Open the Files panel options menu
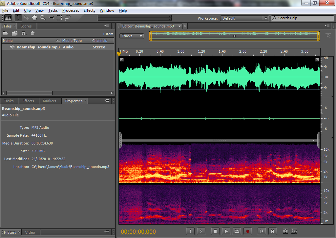This screenshot has width=336, height=238. (107, 26)
